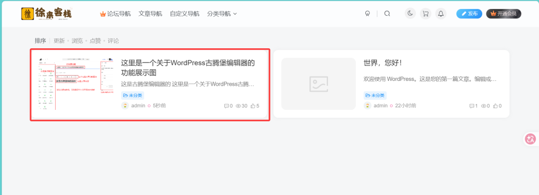Go to 文章导航 menu item

click(x=150, y=14)
